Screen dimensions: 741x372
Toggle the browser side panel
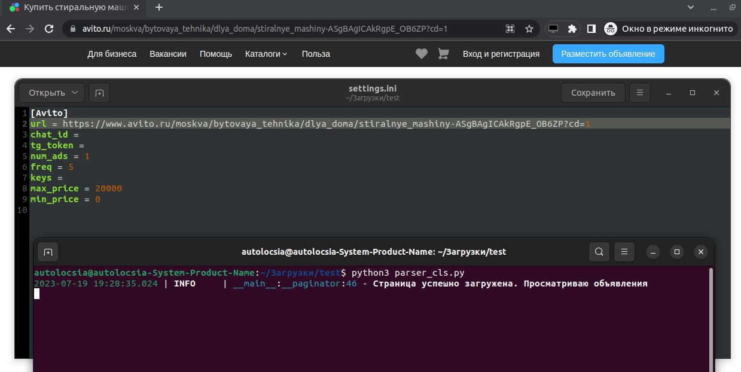tap(591, 28)
